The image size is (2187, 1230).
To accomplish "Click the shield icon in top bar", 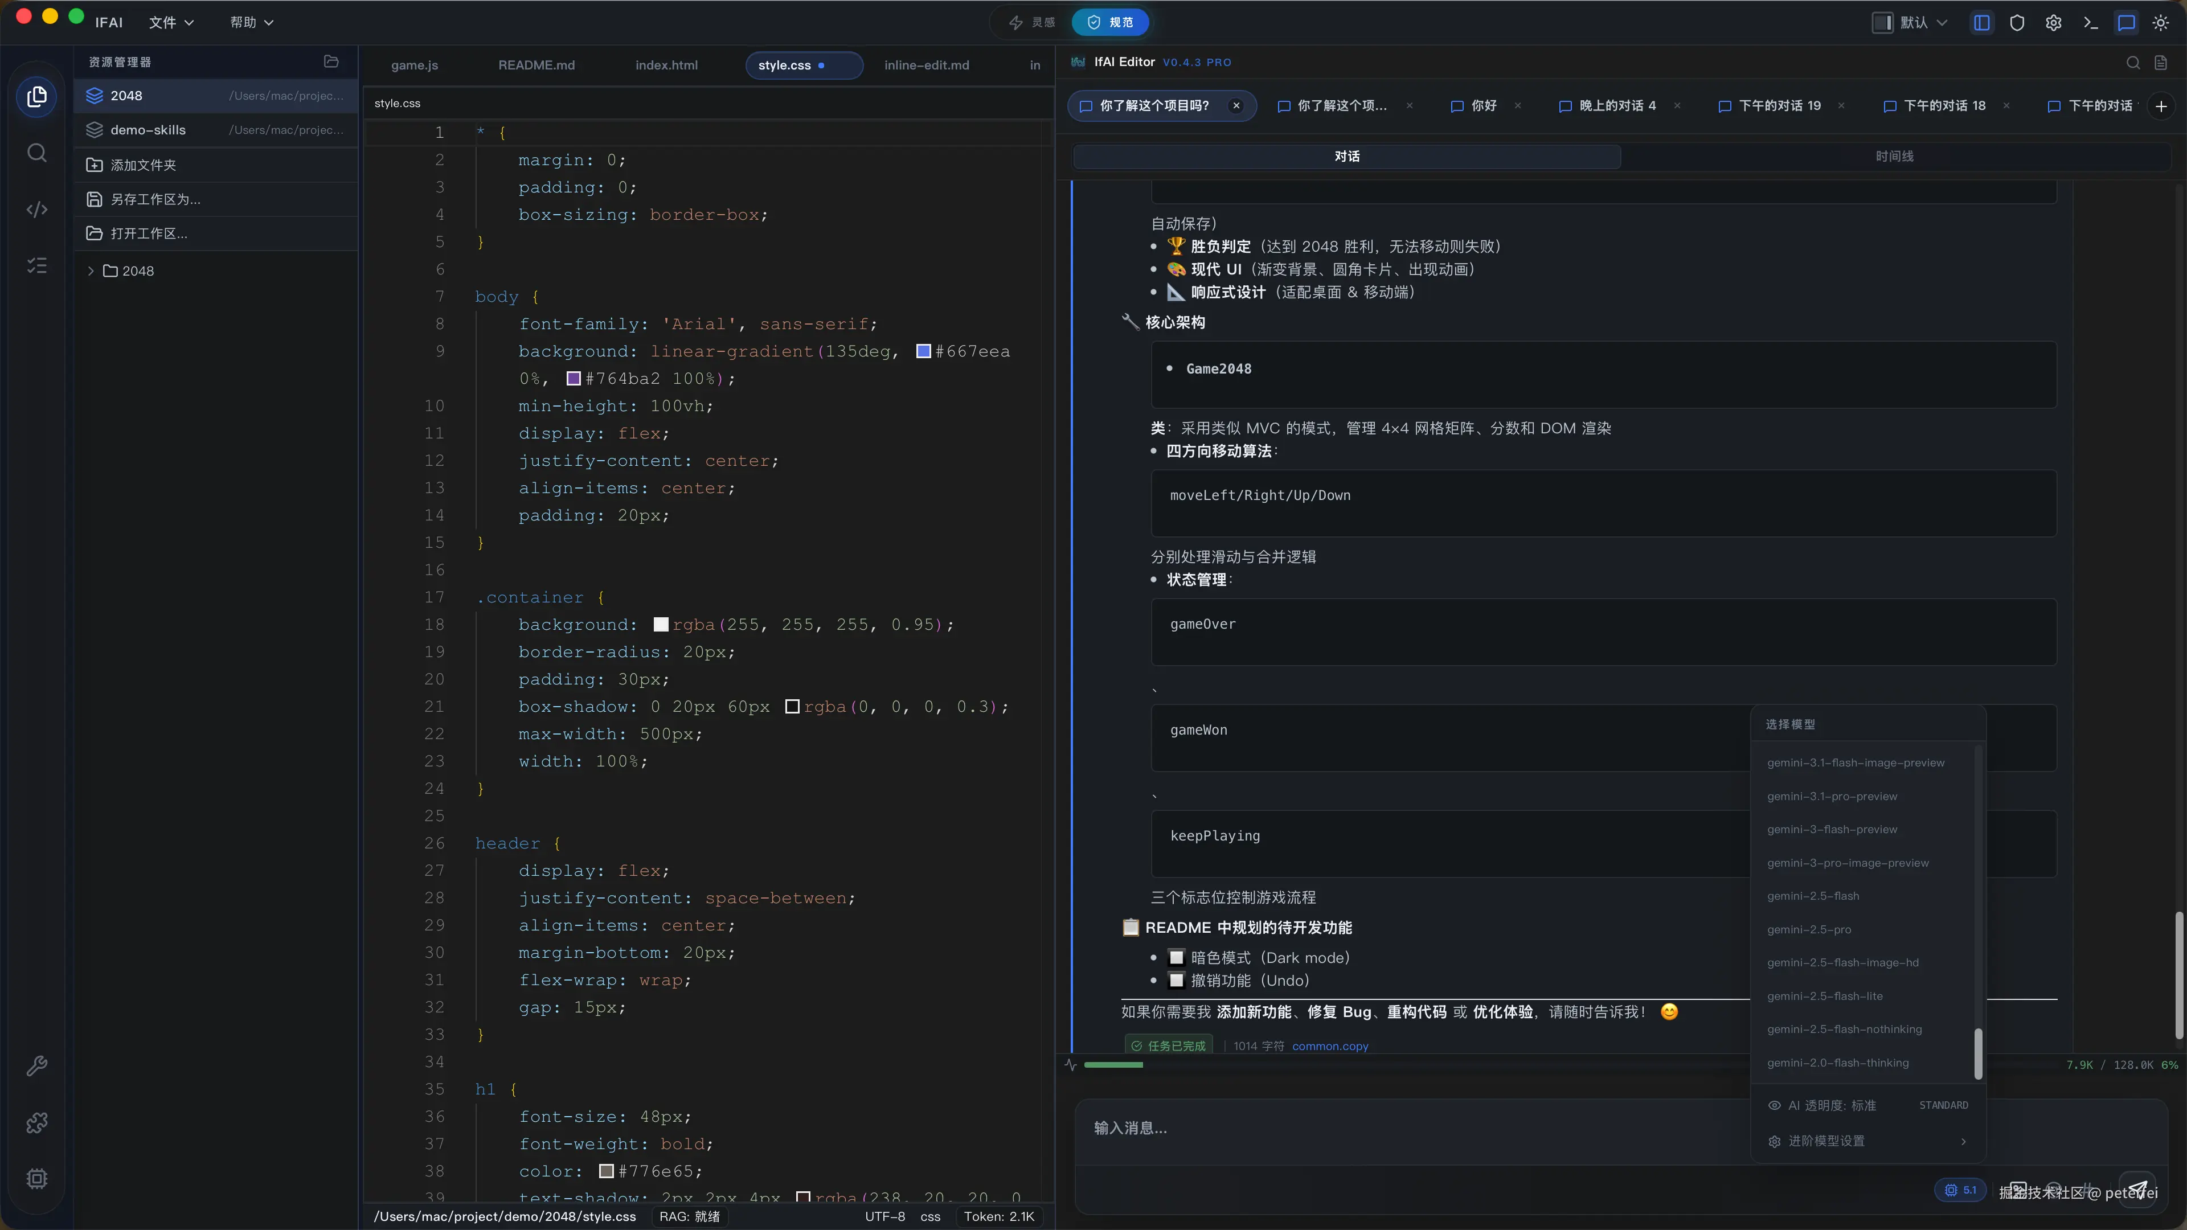I will 2017,23.
